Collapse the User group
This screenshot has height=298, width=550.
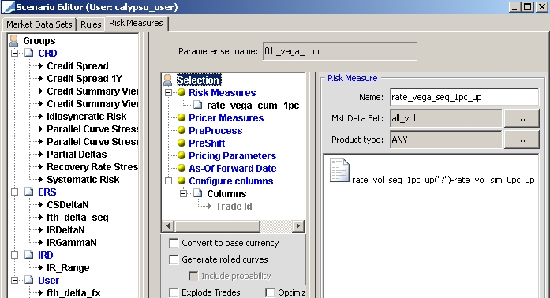coord(14,281)
